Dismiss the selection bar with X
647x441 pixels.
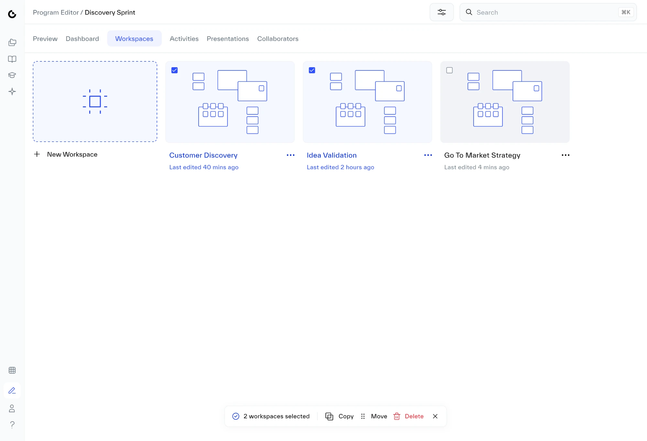click(x=435, y=416)
